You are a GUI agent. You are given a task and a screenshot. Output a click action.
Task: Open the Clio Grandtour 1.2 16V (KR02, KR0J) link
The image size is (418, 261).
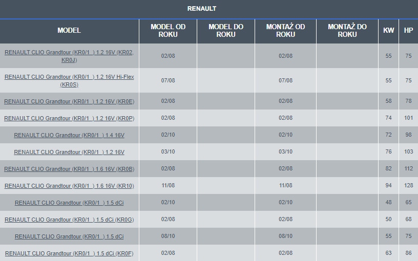click(69, 56)
